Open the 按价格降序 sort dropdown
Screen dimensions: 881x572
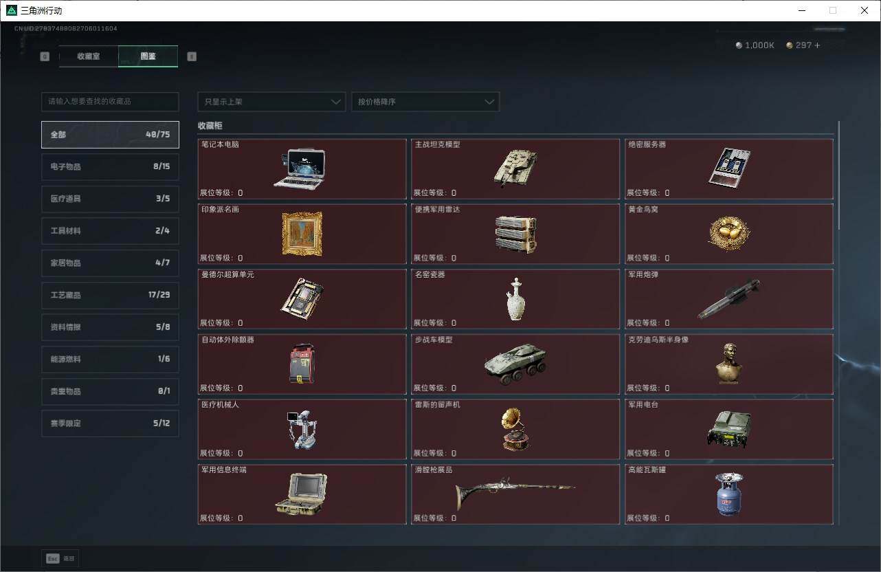click(x=425, y=102)
